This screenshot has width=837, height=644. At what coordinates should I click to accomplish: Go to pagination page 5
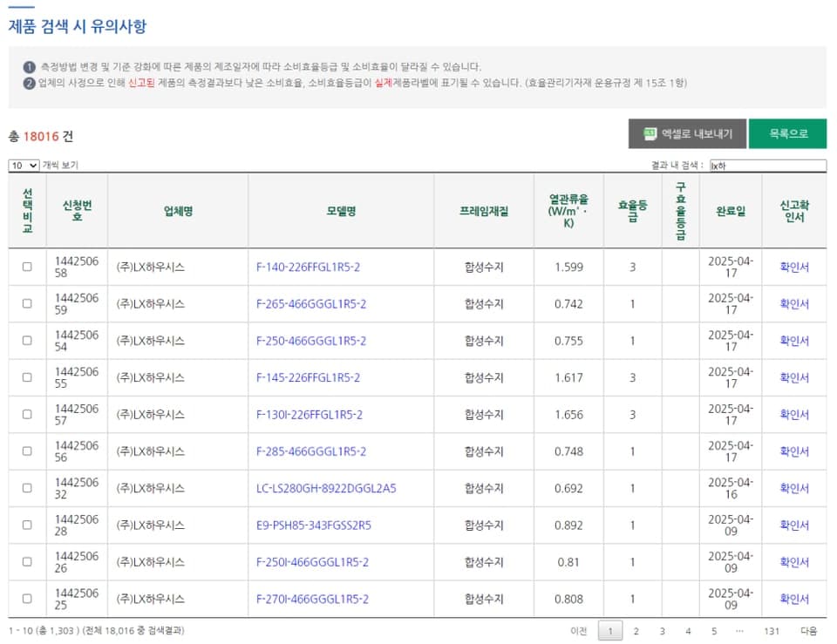coord(714,631)
